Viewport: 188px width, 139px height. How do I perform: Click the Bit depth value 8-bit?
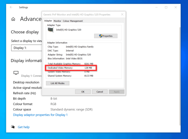[54, 99]
